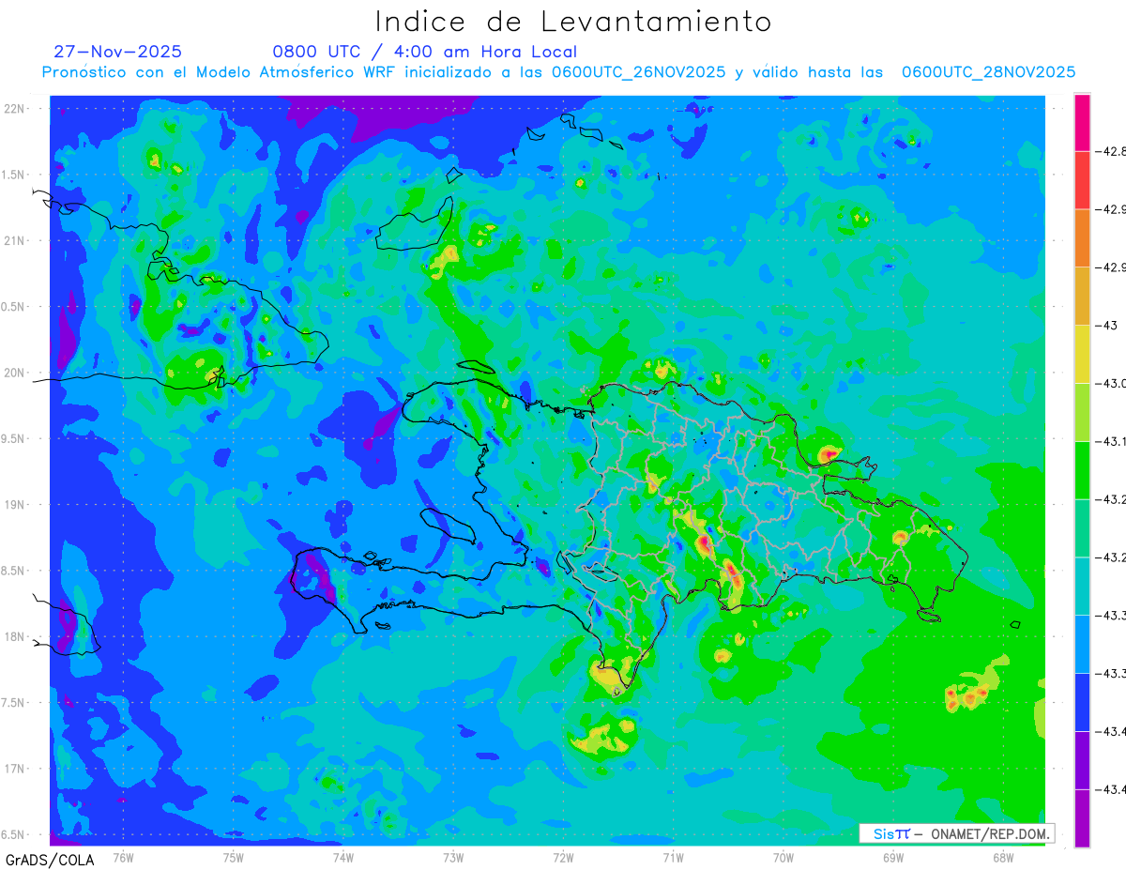Click the red legend color swatch
Viewport: 1126px width, 870px height.
click(x=1082, y=180)
